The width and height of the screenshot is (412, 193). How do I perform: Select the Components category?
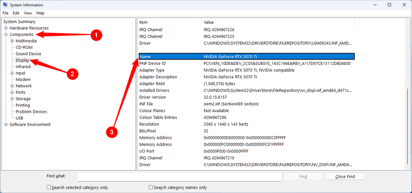coord(21,34)
